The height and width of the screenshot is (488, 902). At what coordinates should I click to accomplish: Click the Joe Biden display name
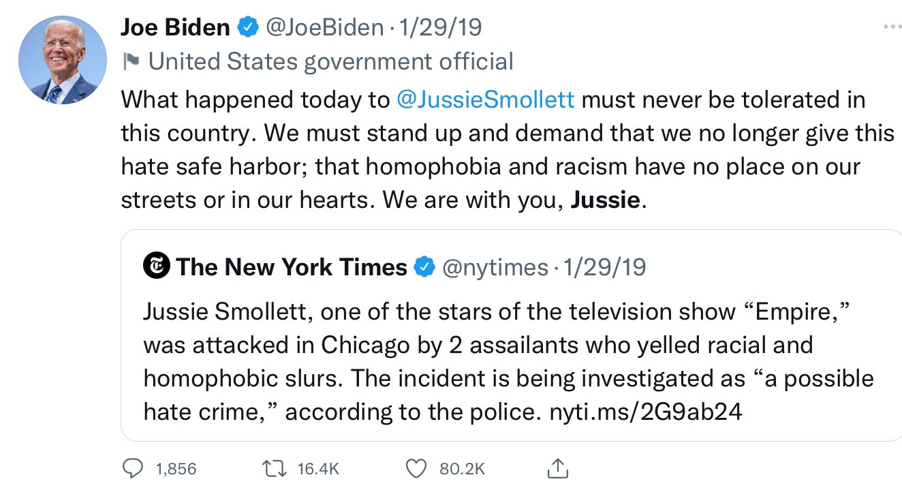point(175,27)
